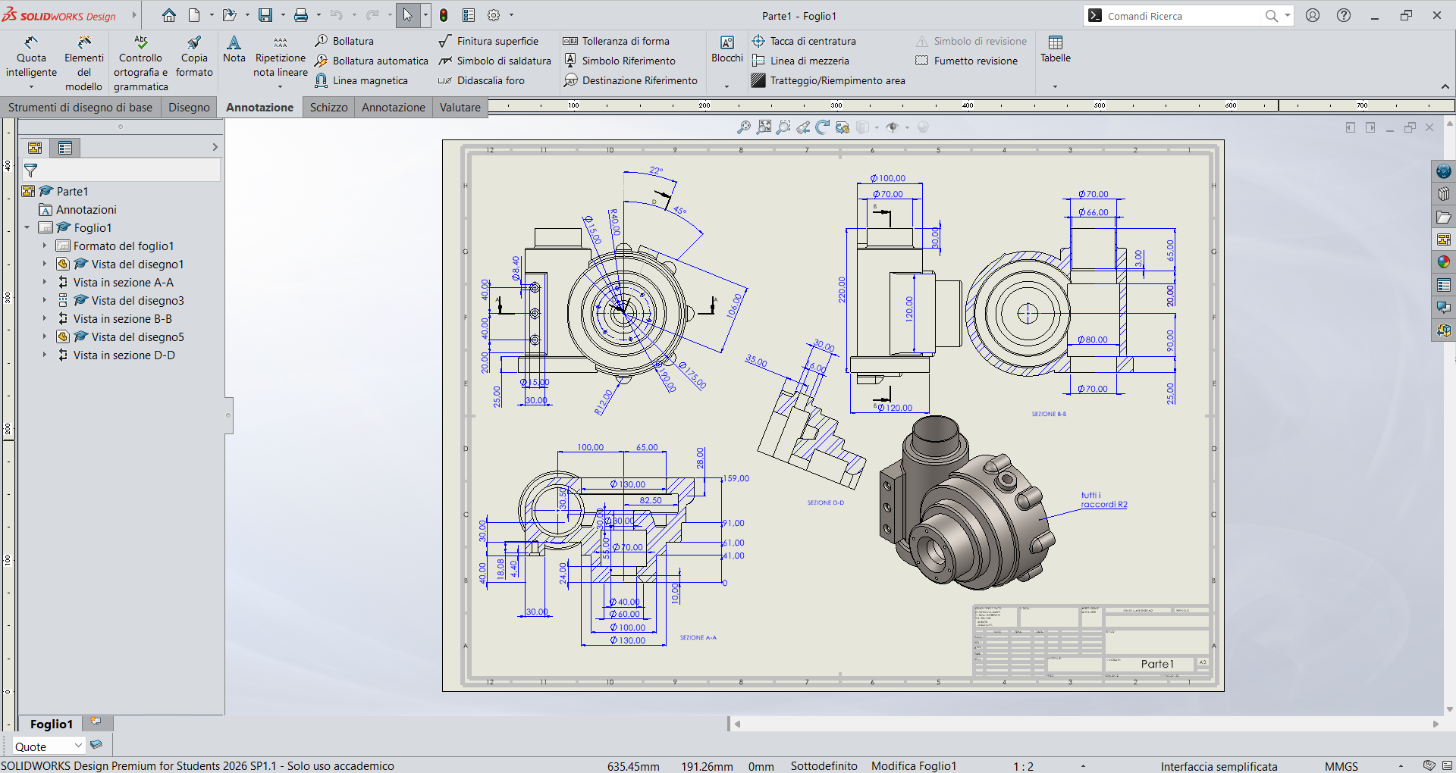Create a new document with the New icon
This screenshot has width=1456, height=773.
click(x=194, y=15)
